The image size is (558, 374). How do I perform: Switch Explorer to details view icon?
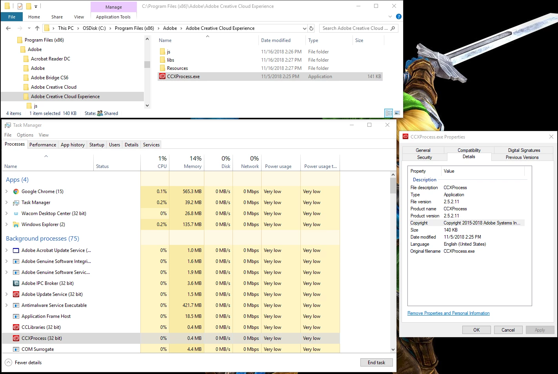pyautogui.click(x=389, y=113)
